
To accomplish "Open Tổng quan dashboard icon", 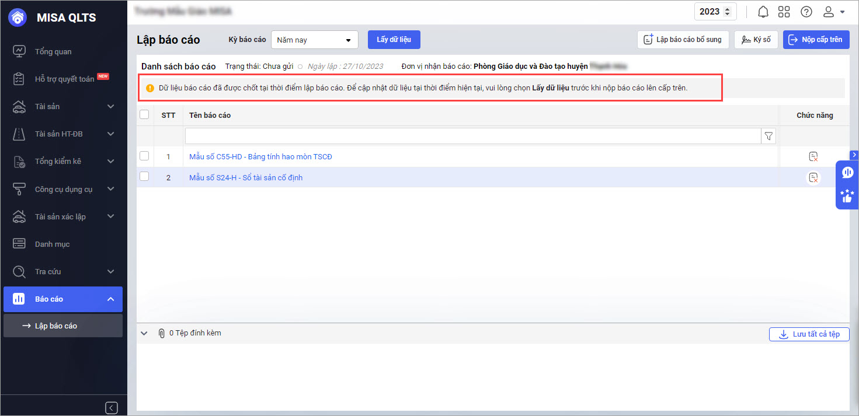I will click(x=19, y=51).
